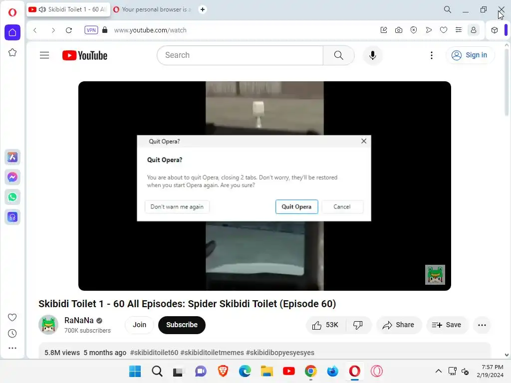
Task: Open Windows Start menu
Action: (x=135, y=371)
